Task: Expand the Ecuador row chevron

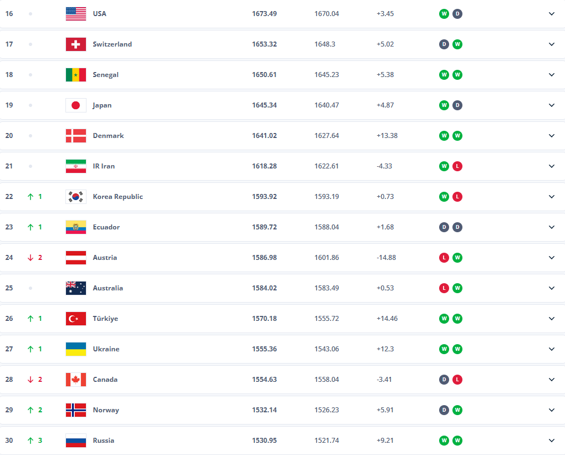Action: [x=551, y=227]
